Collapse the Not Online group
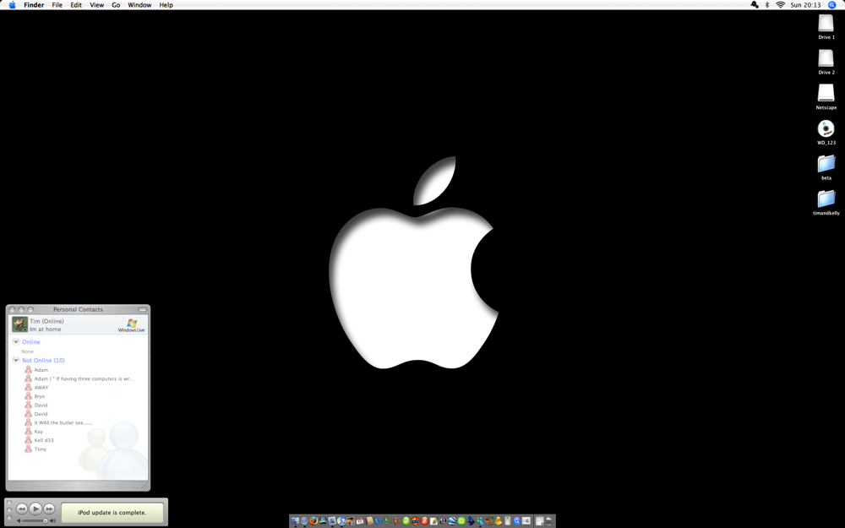845x528 pixels. pyautogui.click(x=15, y=360)
